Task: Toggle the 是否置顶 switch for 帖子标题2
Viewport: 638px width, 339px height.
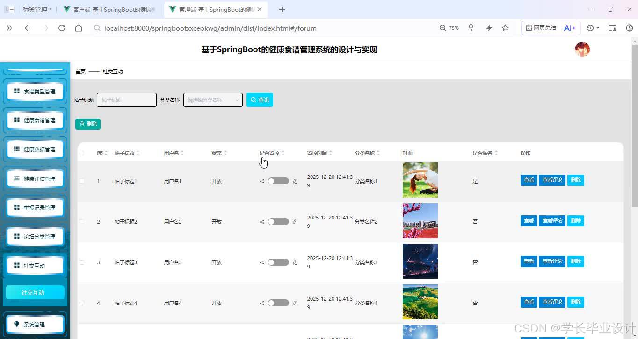Action: 278,222
